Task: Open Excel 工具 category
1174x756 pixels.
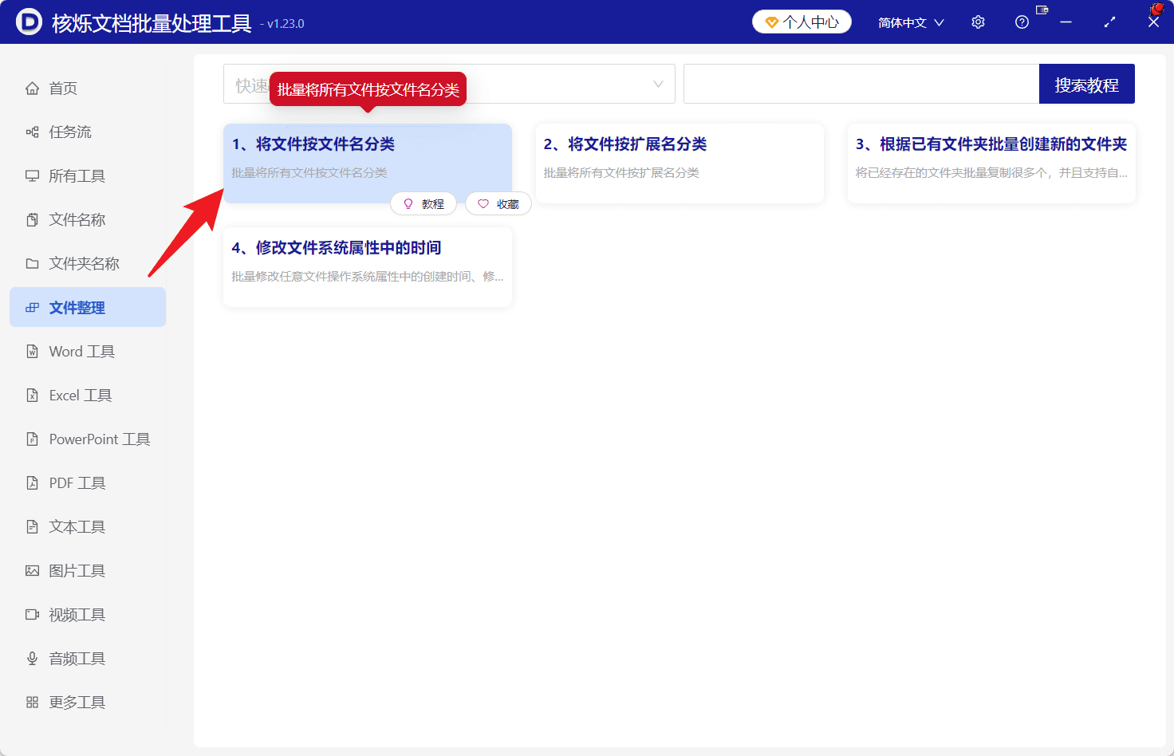Action: 88,395
